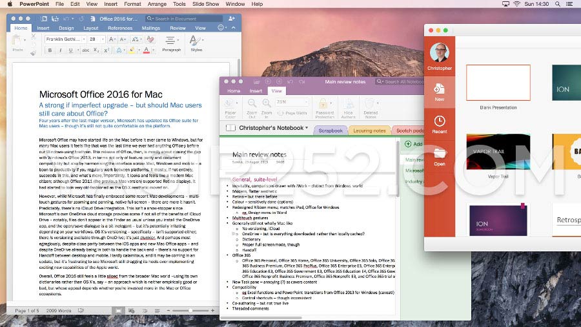Open the font name dropdown in Word
This screenshot has width=581, height=327.
click(84, 39)
